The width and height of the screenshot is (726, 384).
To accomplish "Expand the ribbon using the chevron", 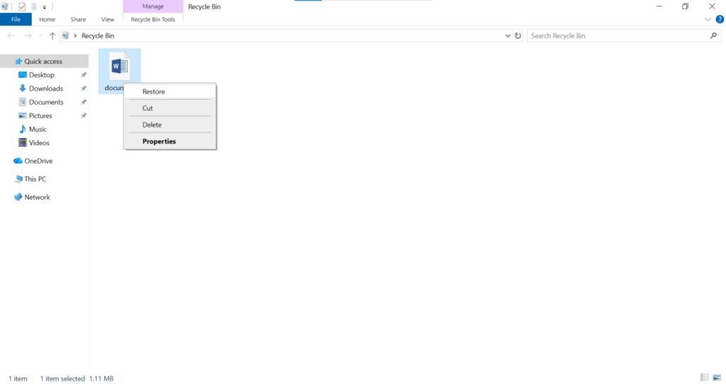I will 708,20.
